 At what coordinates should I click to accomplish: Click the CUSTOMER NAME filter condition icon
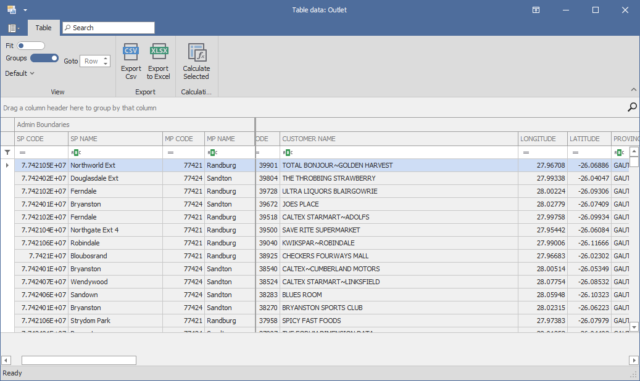pos(288,152)
